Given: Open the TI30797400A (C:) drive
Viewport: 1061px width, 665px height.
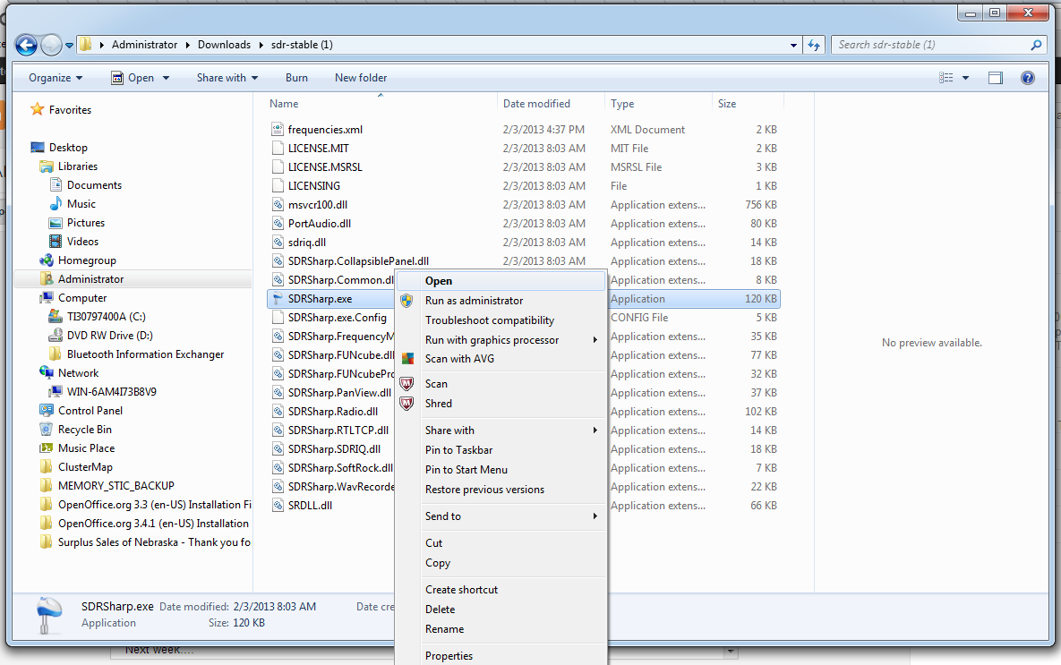Looking at the screenshot, I should pyautogui.click(x=106, y=317).
